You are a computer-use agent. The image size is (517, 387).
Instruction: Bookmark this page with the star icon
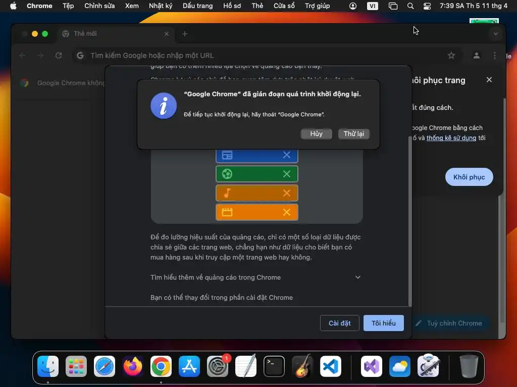click(x=451, y=55)
